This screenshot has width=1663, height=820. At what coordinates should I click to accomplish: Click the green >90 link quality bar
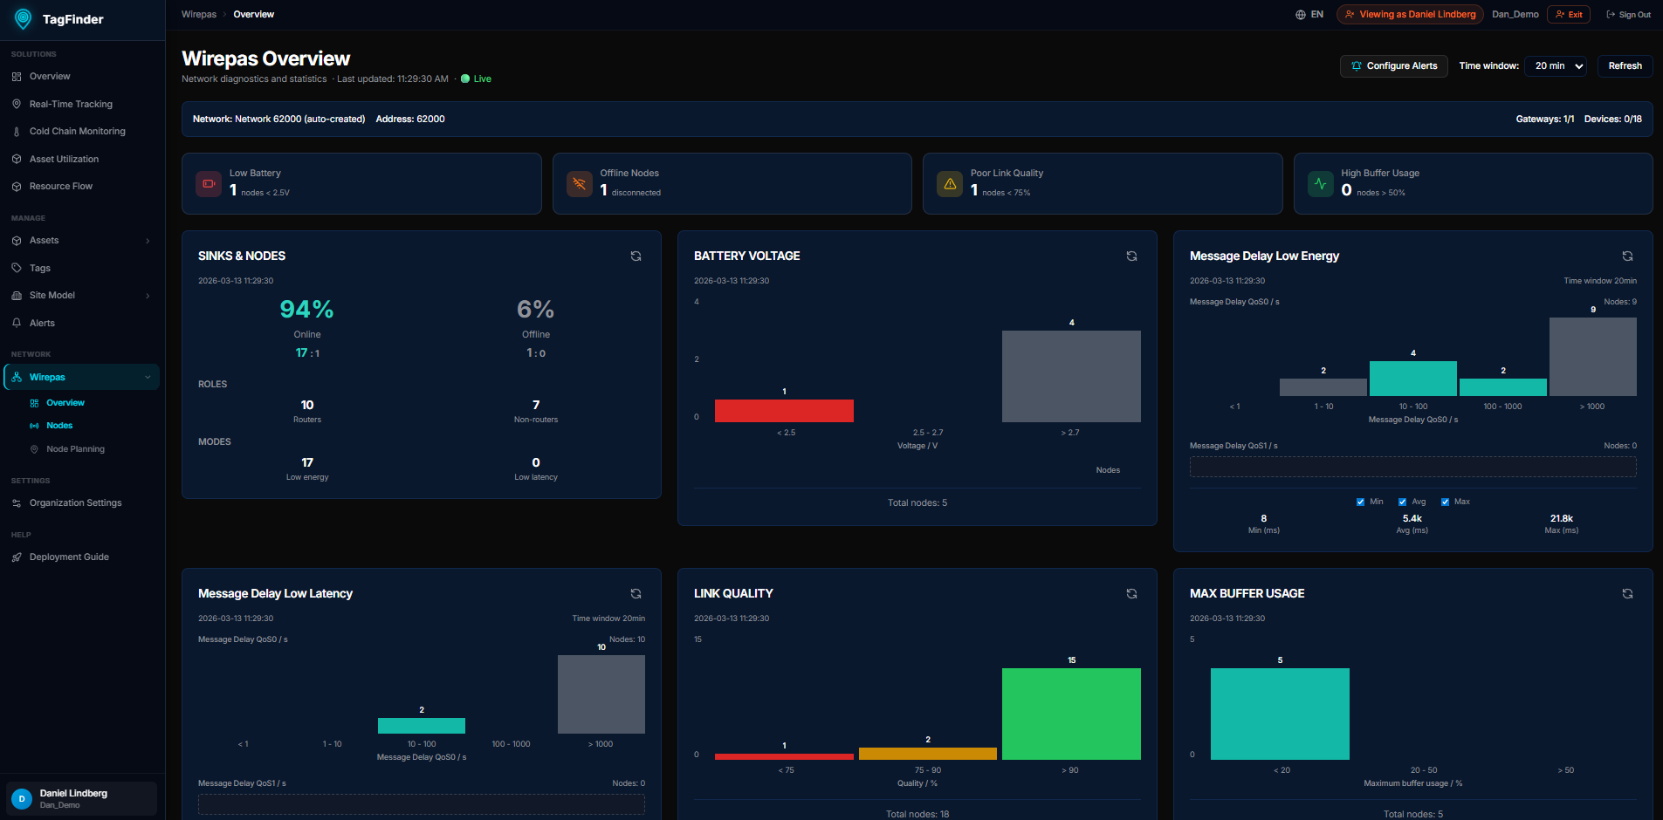point(1071,714)
